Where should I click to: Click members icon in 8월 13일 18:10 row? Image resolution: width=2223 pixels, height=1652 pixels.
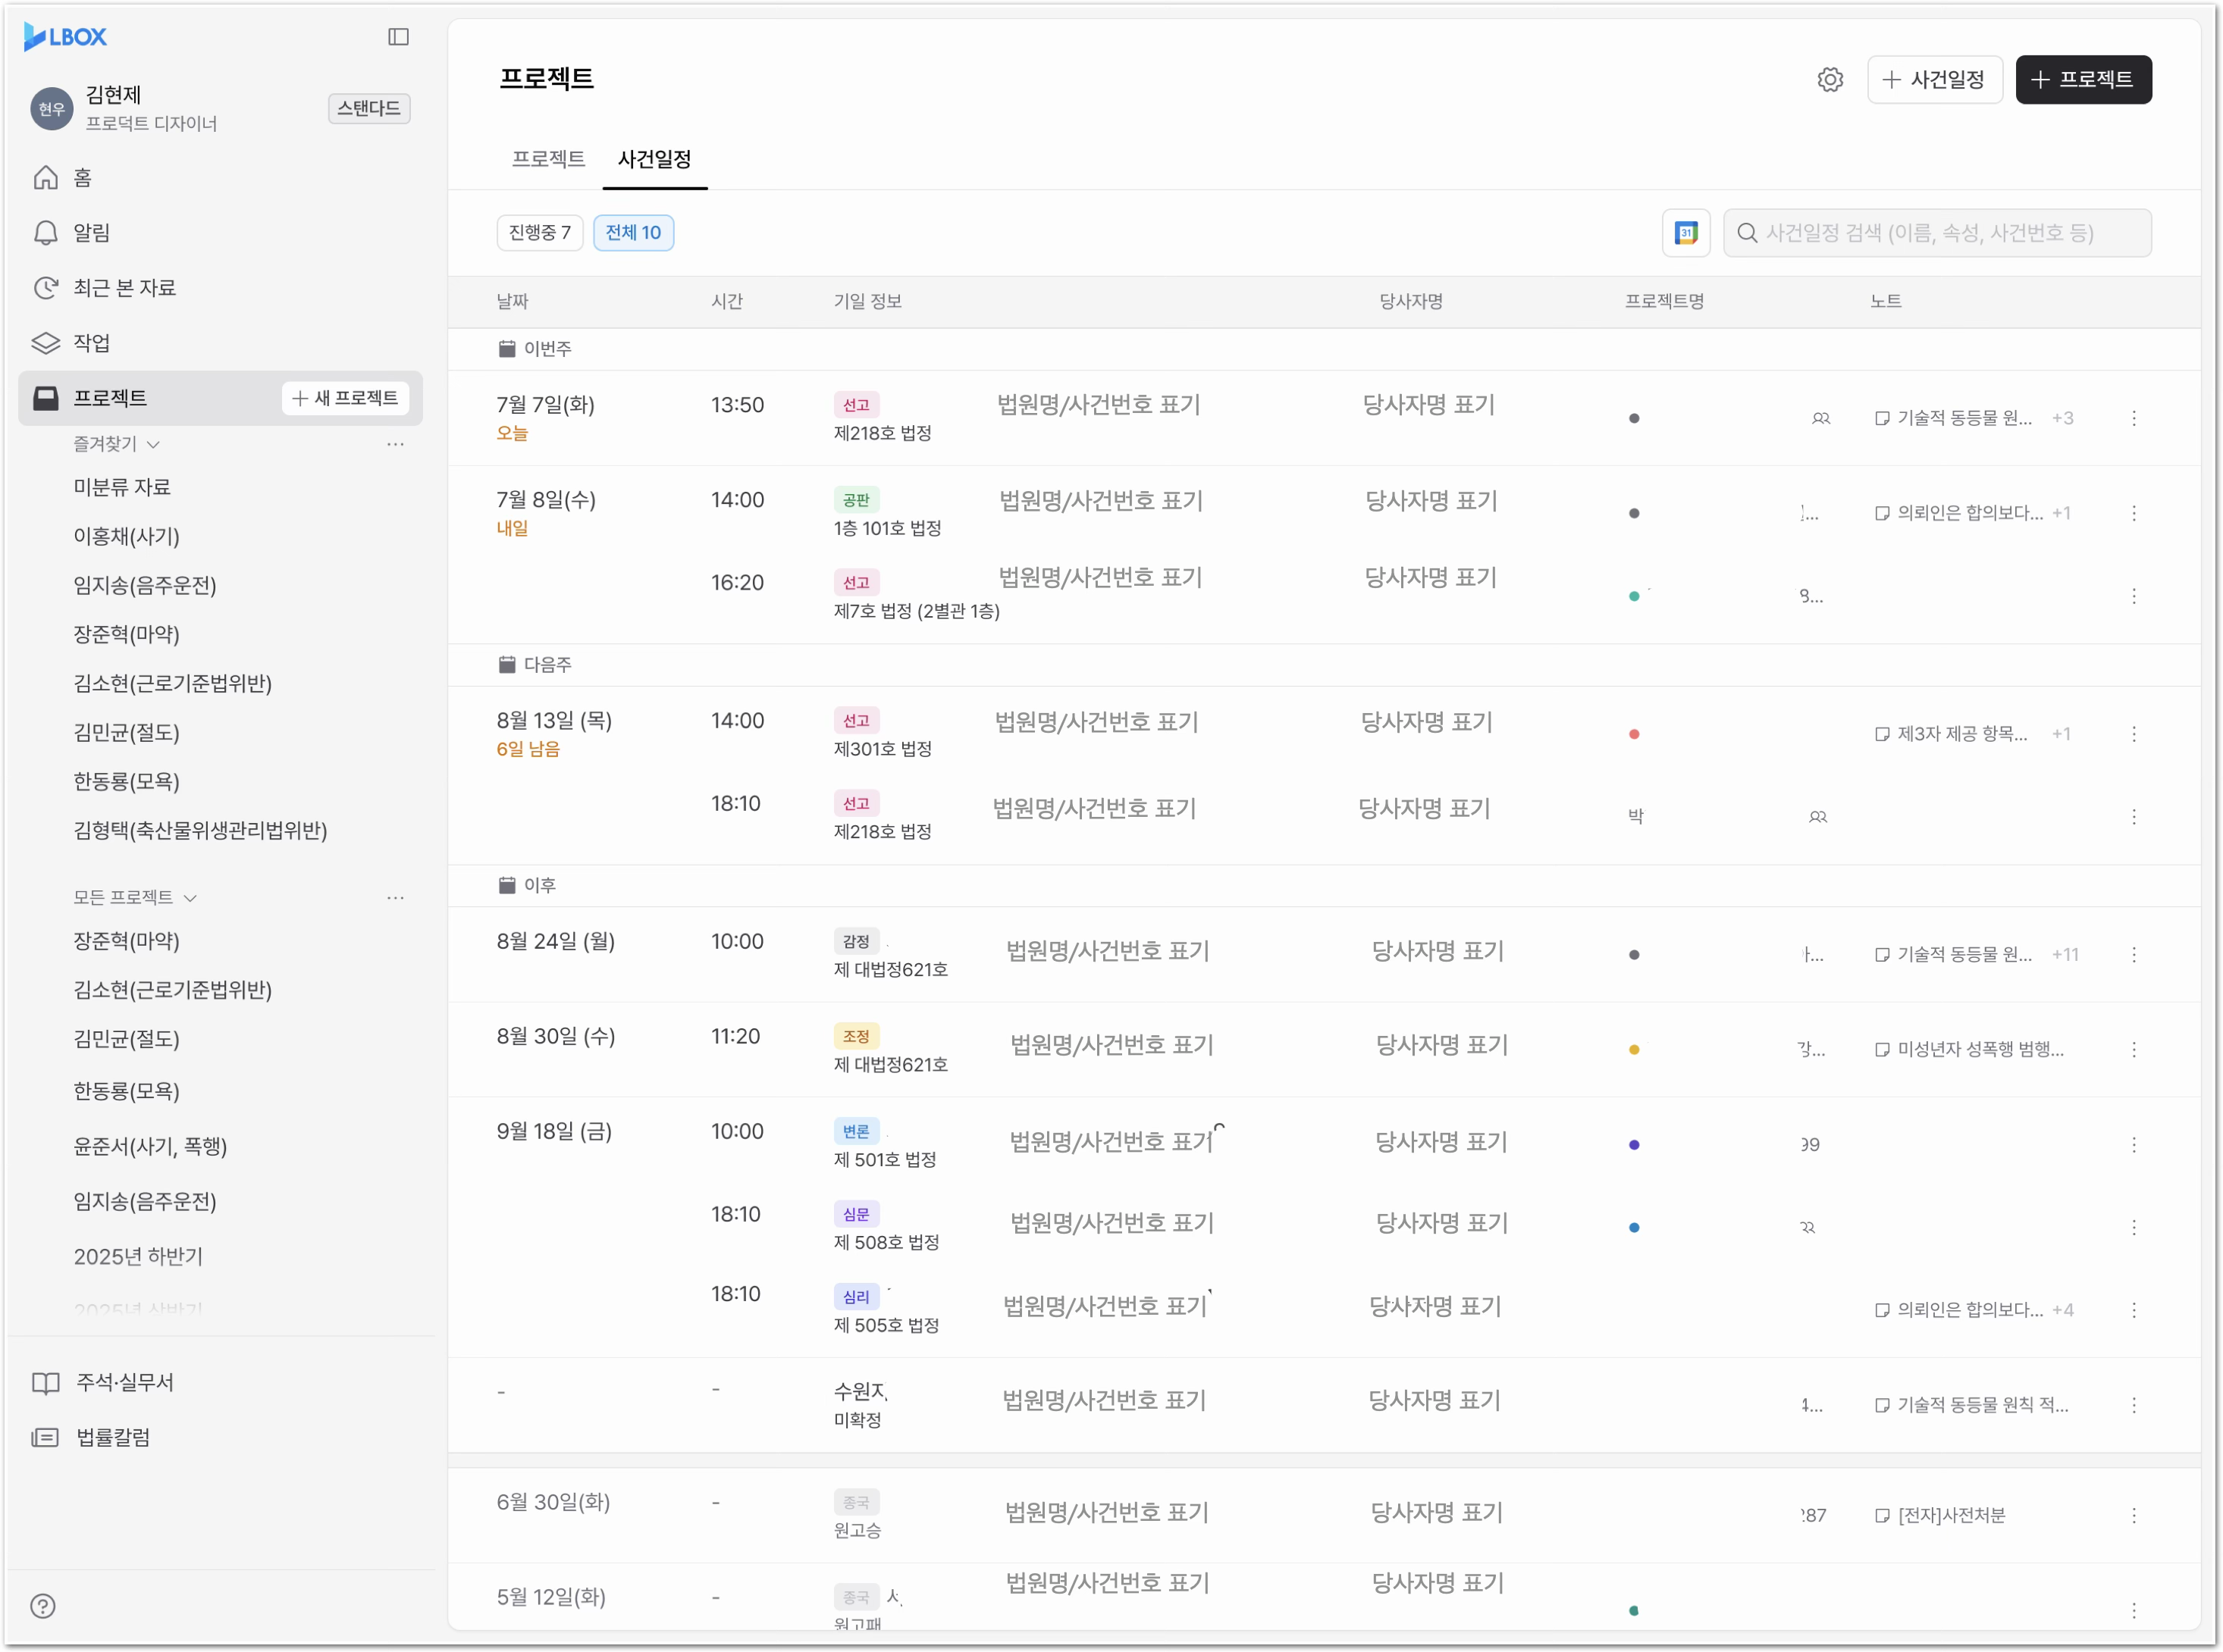pos(1818,817)
